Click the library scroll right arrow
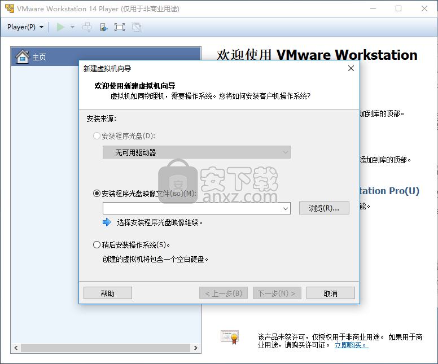This screenshot has width=438, height=364. point(195,348)
